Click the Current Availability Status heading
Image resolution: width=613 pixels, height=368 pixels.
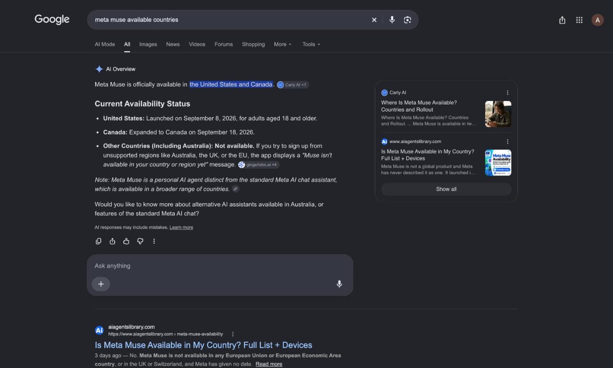142,104
